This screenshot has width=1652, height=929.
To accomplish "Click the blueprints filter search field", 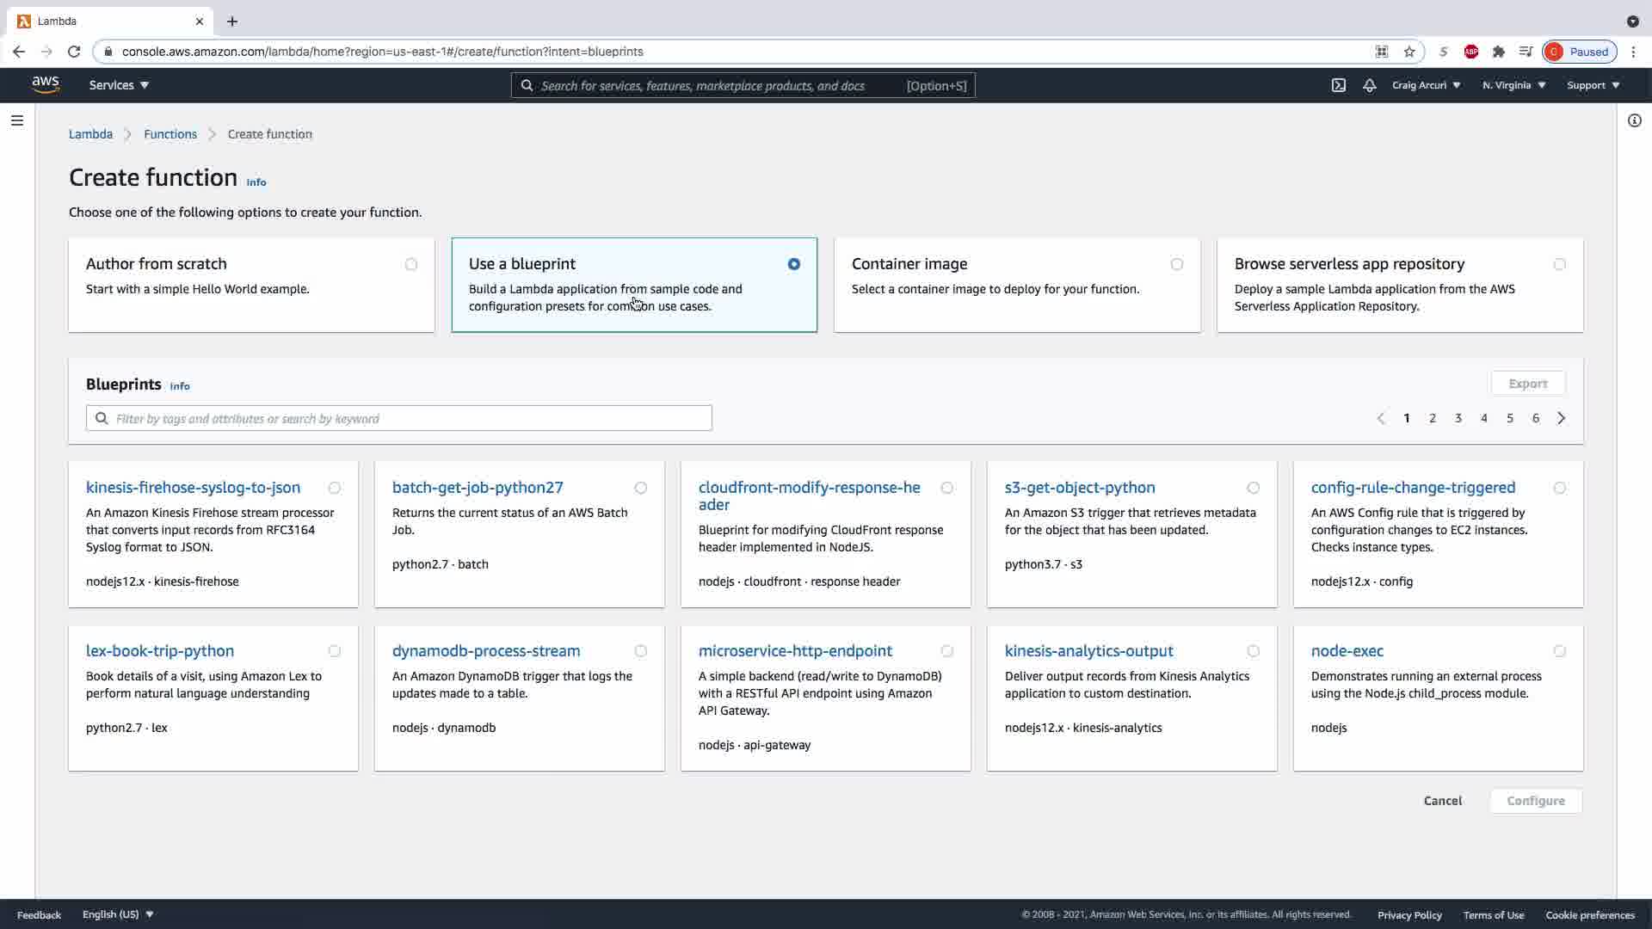I will tap(399, 419).
